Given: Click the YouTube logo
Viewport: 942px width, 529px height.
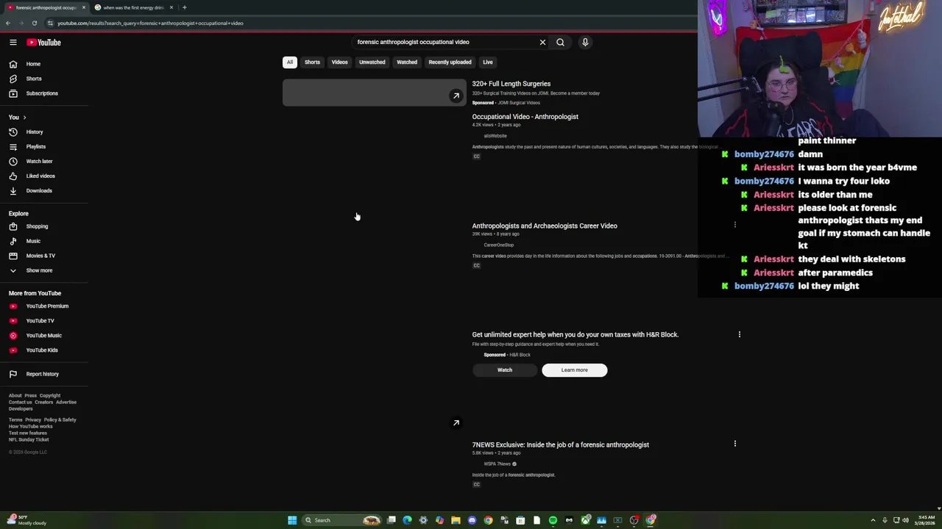Looking at the screenshot, I should coord(44,43).
